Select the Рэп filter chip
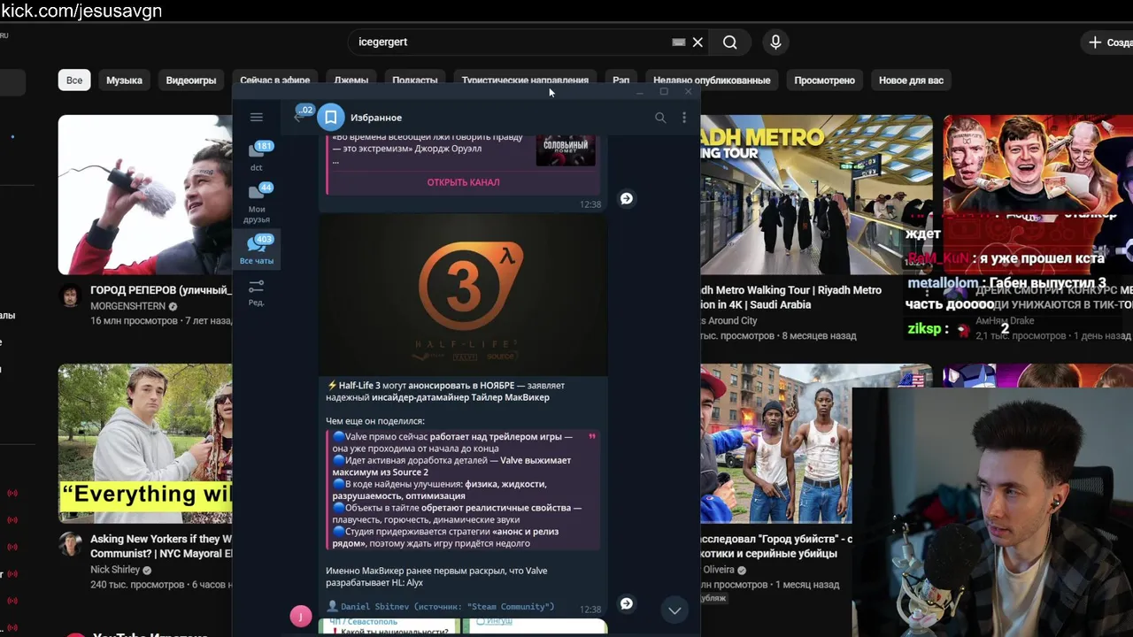The height and width of the screenshot is (637, 1133). (620, 80)
